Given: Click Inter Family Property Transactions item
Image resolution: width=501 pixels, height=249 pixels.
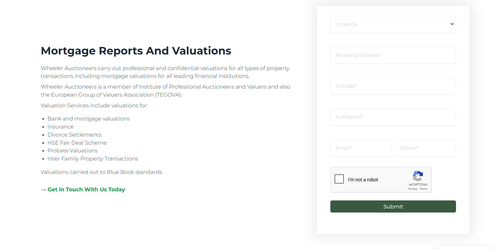Looking at the screenshot, I should click(92, 159).
